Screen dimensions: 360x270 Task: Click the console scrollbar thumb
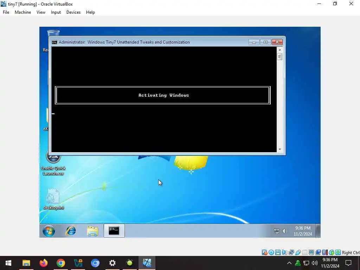pos(279,57)
